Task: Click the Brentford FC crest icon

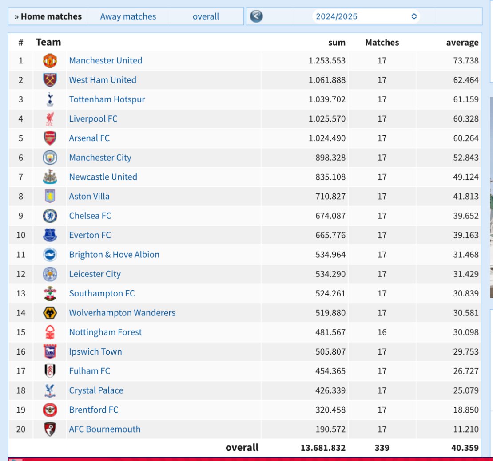Action: point(50,410)
